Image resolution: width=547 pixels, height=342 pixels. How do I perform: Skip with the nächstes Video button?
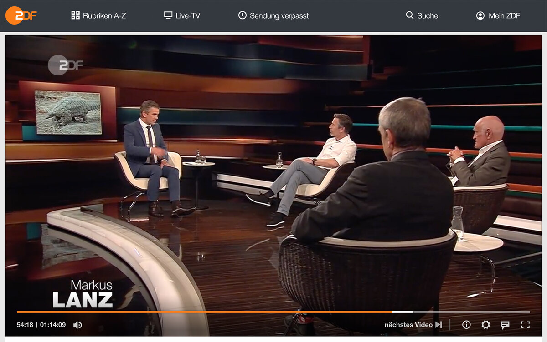click(413, 325)
